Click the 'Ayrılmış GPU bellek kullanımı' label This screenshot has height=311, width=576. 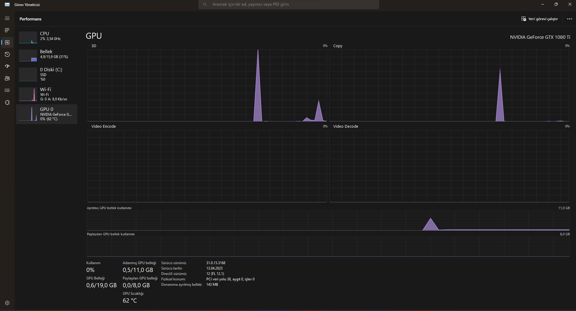coord(109,208)
